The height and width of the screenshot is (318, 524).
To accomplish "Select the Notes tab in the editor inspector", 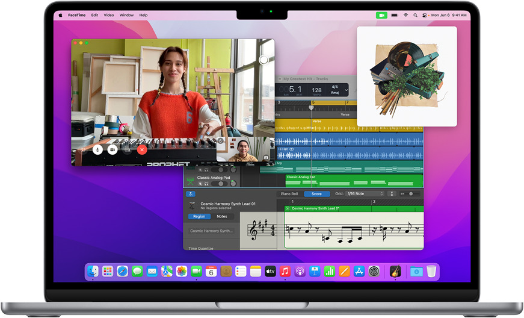I will click(x=222, y=217).
